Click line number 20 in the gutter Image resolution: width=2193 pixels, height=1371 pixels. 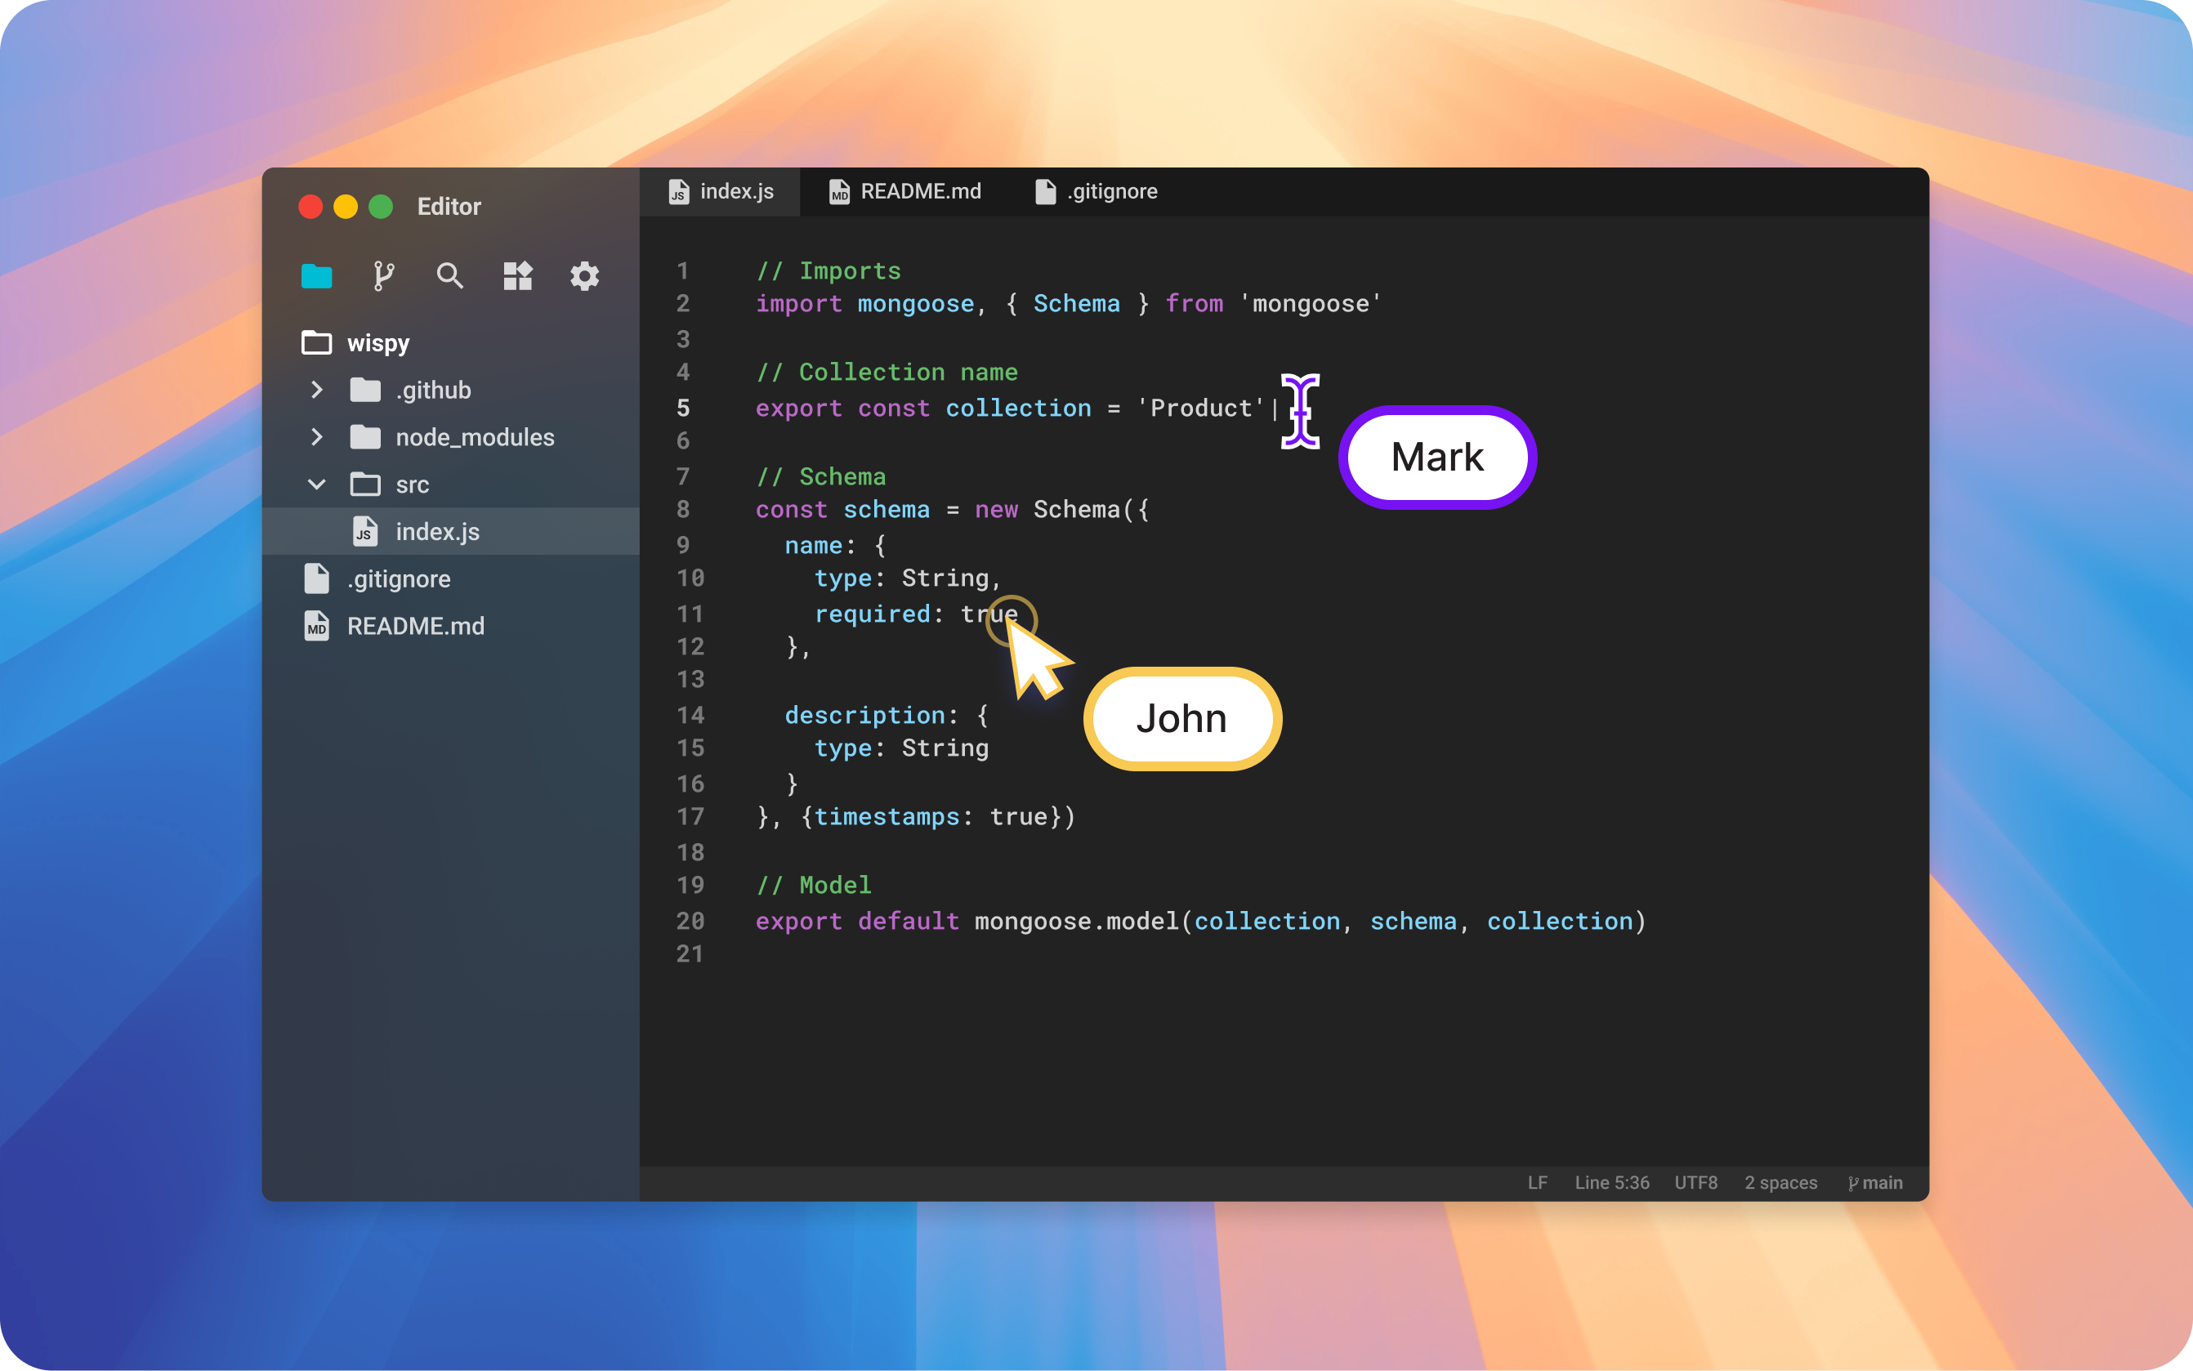pyautogui.click(x=690, y=922)
